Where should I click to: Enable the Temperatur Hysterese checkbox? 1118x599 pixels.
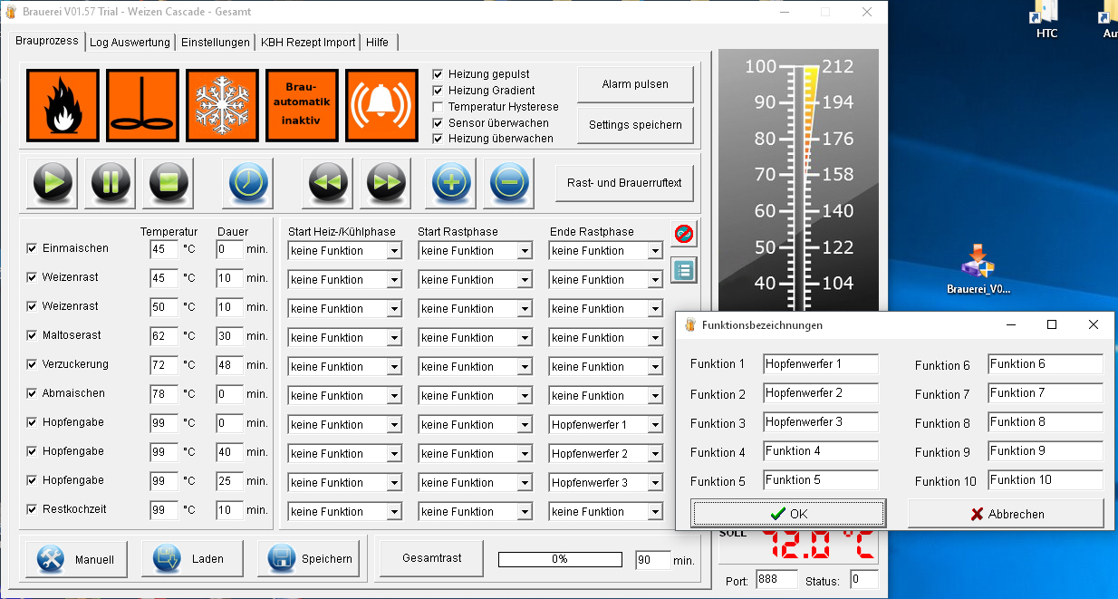point(439,107)
